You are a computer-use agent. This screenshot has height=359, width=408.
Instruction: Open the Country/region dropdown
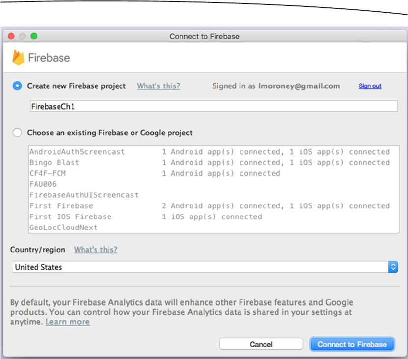(x=204, y=267)
